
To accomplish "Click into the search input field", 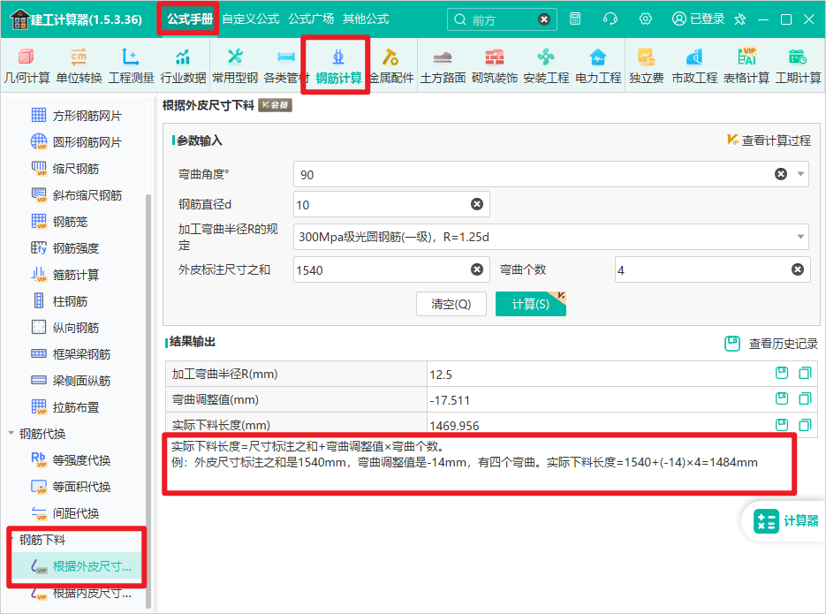I will click(502, 20).
